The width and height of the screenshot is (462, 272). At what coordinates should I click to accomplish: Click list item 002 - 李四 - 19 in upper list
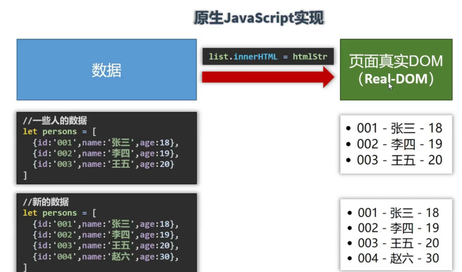(394, 144)
